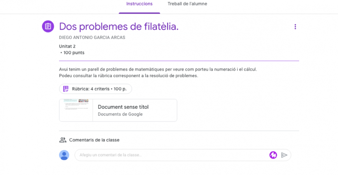Click the rubric grid icon
Image resolution: width=338 pixels, height=175 pixels.
point(66,89)
